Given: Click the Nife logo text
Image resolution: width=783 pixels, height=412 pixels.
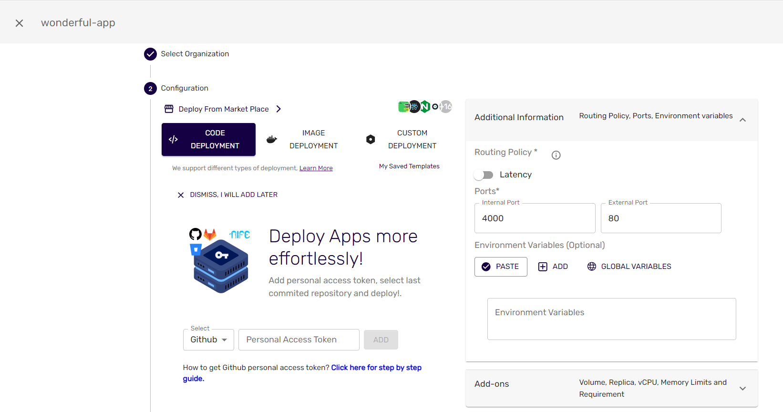Looking at the screenshot, I should [x=239, y=234].
